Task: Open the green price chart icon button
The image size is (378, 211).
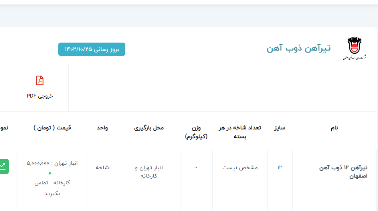Action: 3,166
